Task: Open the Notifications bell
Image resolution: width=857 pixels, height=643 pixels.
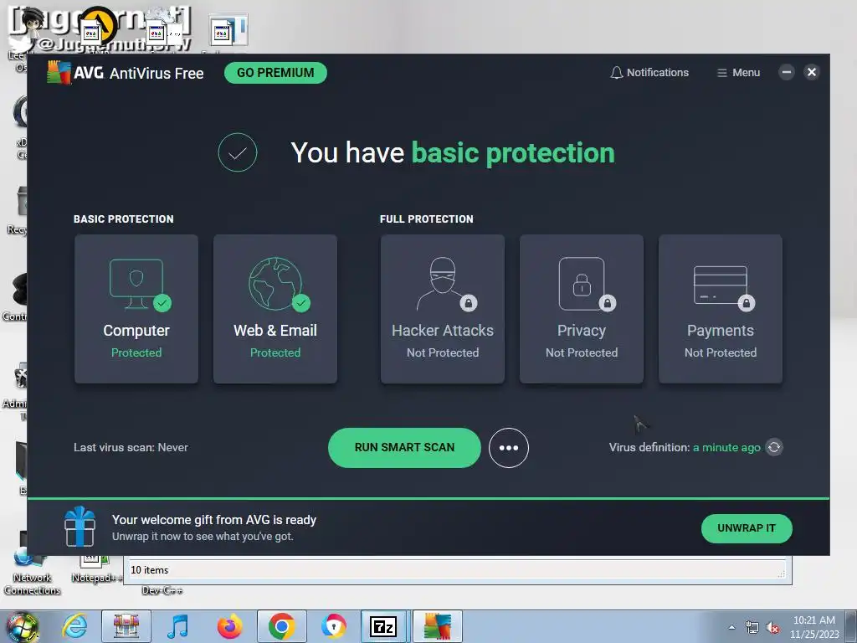Action: (649, 73)
